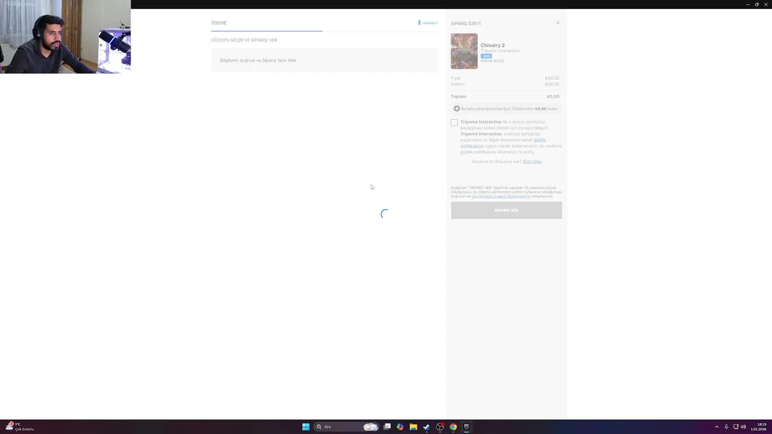
Task: Click the microphone tray icon
Action: tap(726, 427)
